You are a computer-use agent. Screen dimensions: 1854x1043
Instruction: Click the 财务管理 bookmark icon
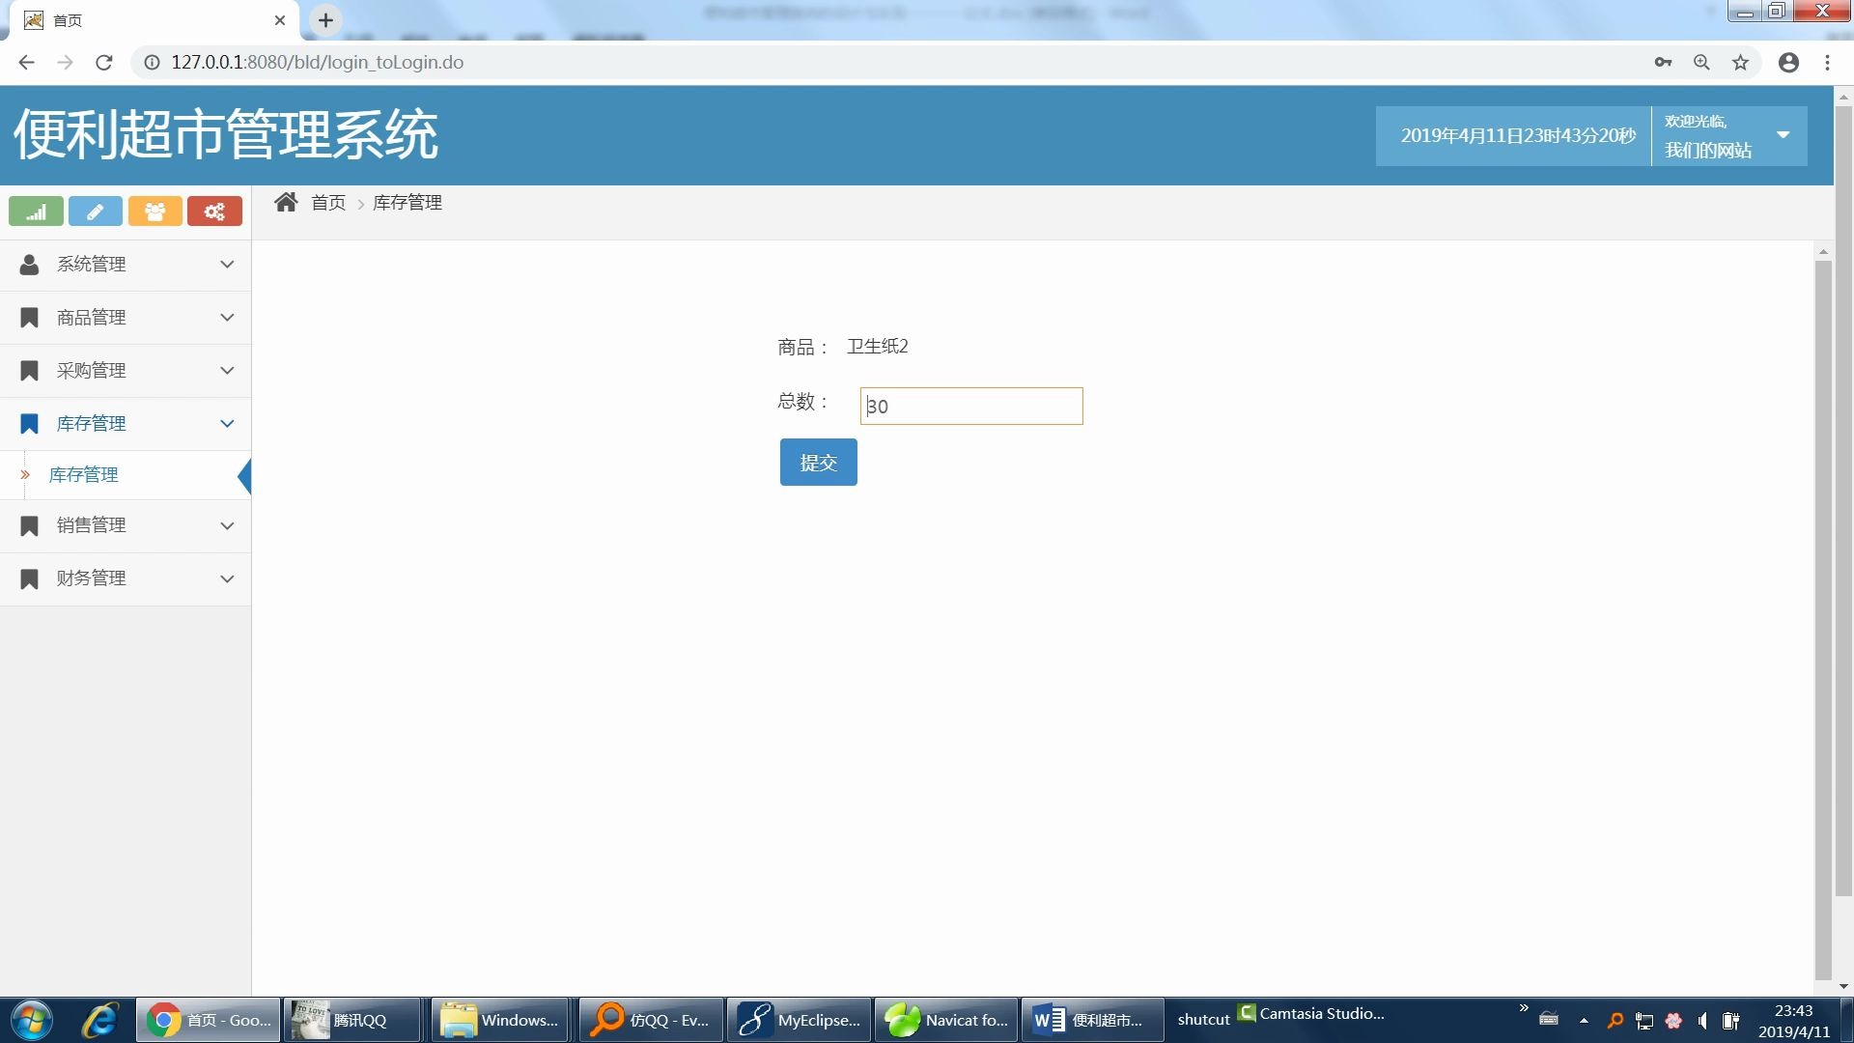click(x=30, y=578)
